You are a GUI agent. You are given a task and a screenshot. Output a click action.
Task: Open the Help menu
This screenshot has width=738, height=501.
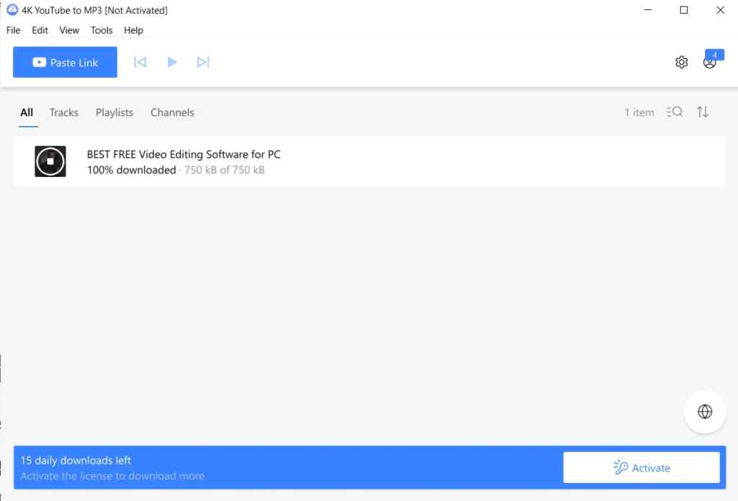[x=133, y=30]
